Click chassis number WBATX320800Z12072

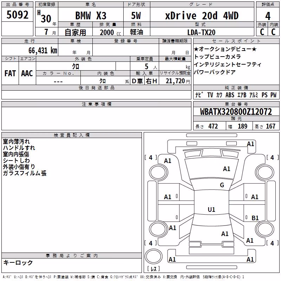(x=236, y=112)
